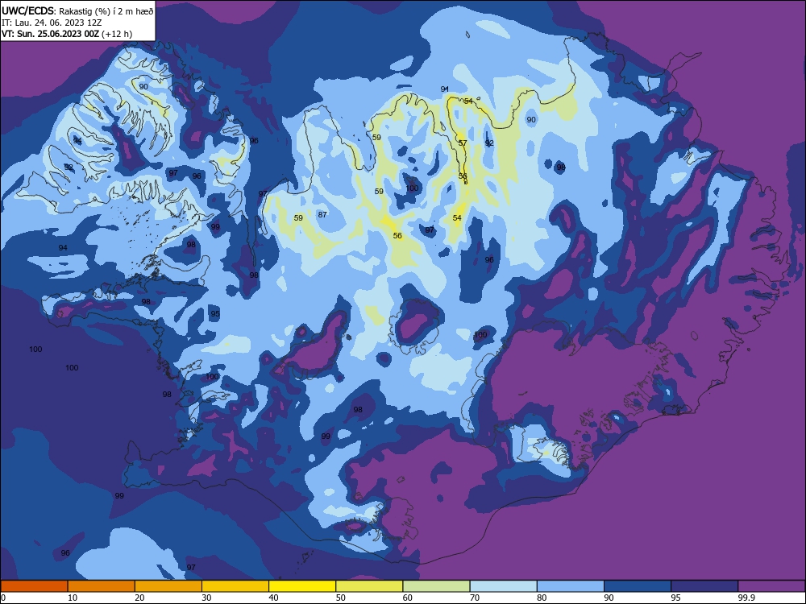
Task: Click the legend tick label "20"
Action: [x=139, y=598]
